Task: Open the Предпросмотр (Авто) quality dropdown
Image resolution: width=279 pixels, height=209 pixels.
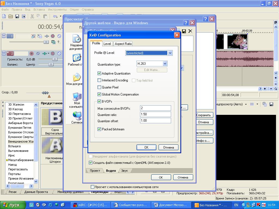Action: click(x=246, y=104)
